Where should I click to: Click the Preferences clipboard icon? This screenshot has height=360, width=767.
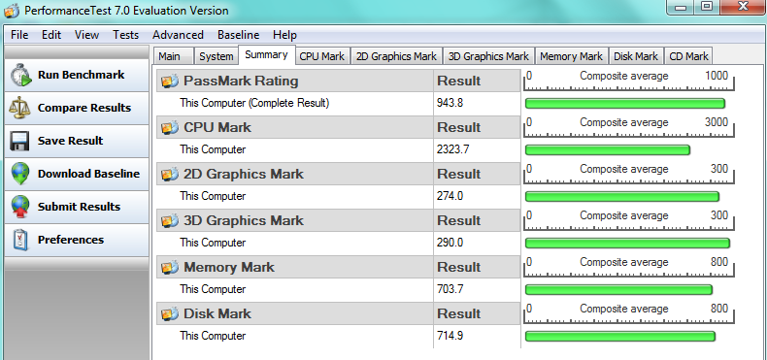[x=19, y=240]
